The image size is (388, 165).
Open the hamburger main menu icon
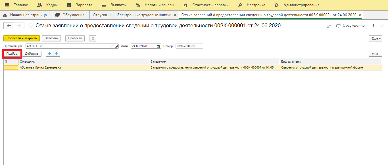pyautogui.click(x=7, y=5)
